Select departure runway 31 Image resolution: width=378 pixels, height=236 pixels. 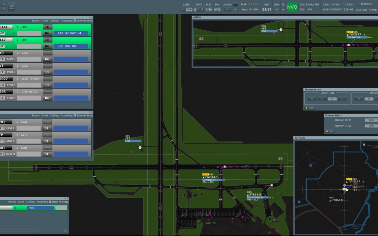point(322,99)
